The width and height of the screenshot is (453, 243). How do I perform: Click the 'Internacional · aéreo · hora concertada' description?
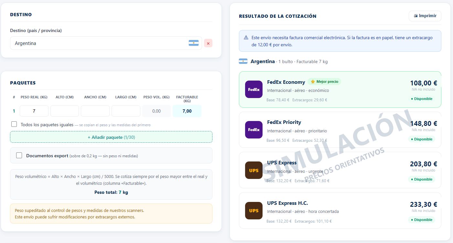click(x=303, y=212)
